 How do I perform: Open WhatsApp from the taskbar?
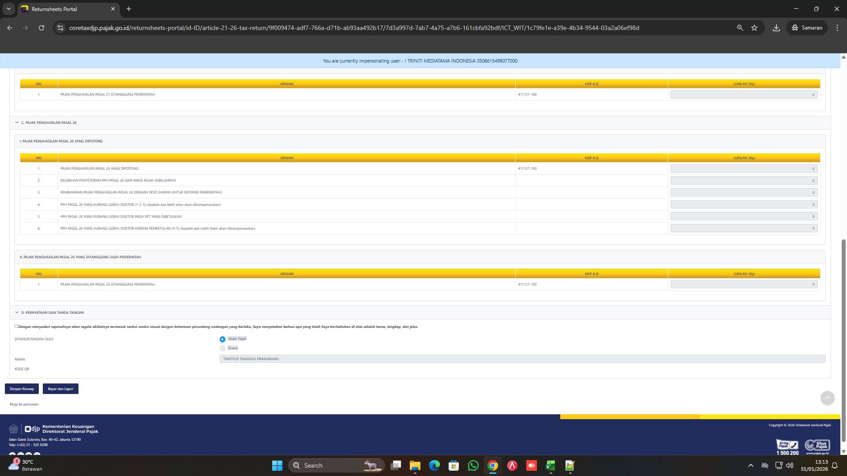(473, 465)
